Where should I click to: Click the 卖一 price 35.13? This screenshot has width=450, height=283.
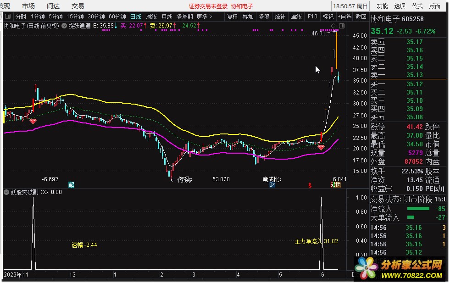415,75
